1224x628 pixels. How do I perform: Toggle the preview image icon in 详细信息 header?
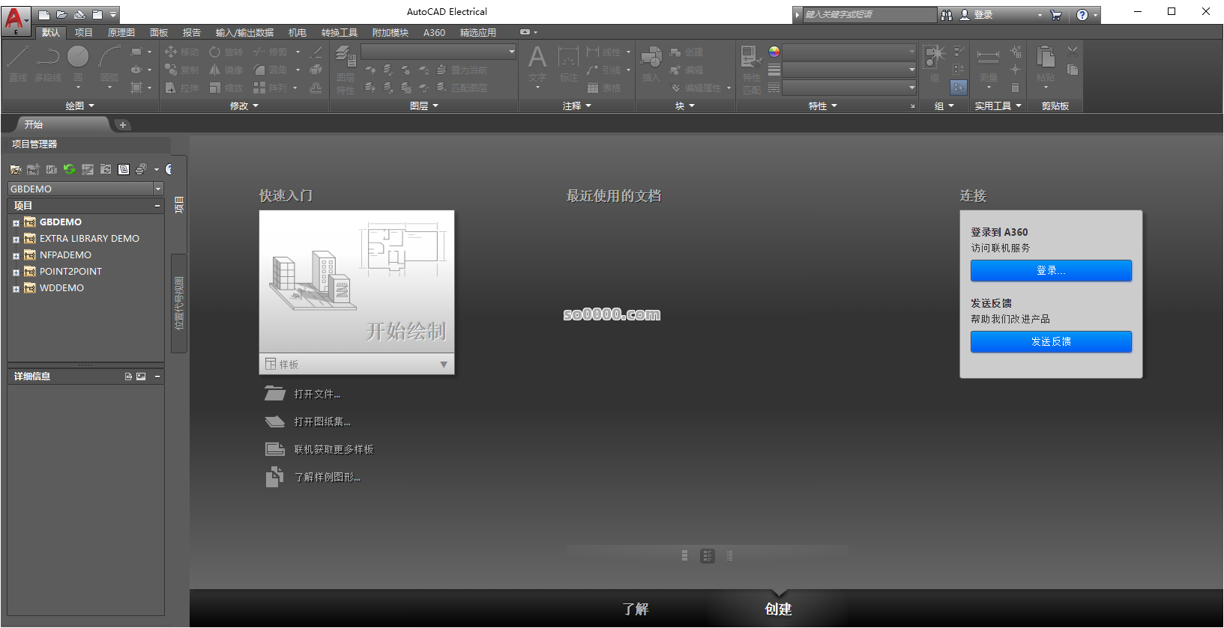[x=141, y=377]
